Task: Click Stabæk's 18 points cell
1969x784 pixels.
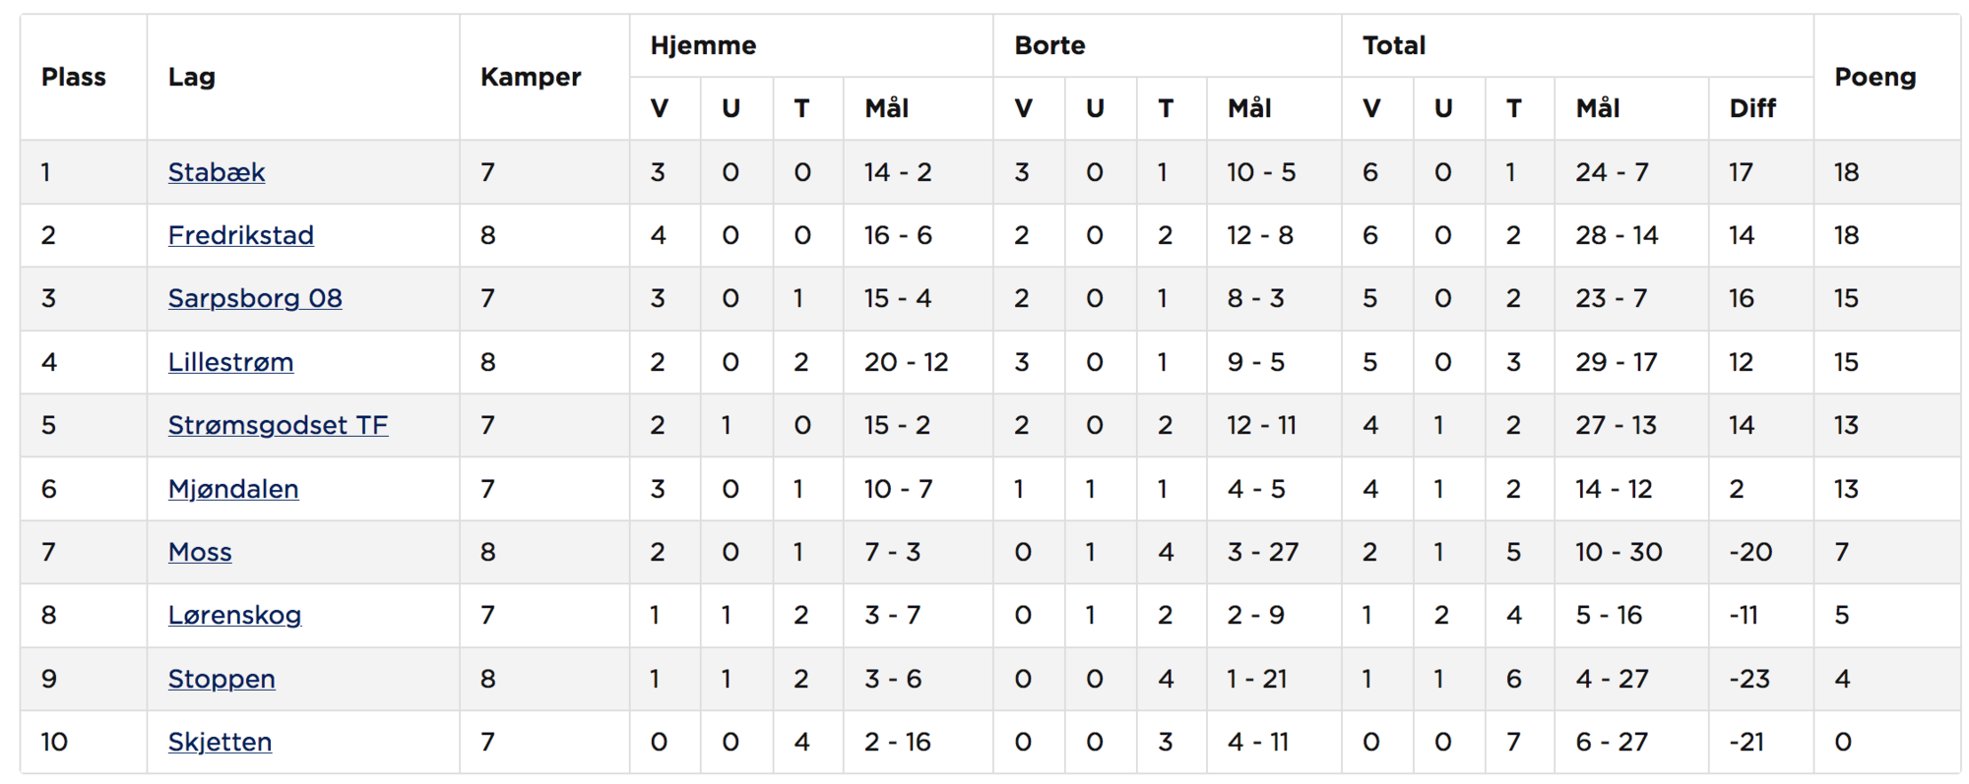Action: click(1846, 172)
